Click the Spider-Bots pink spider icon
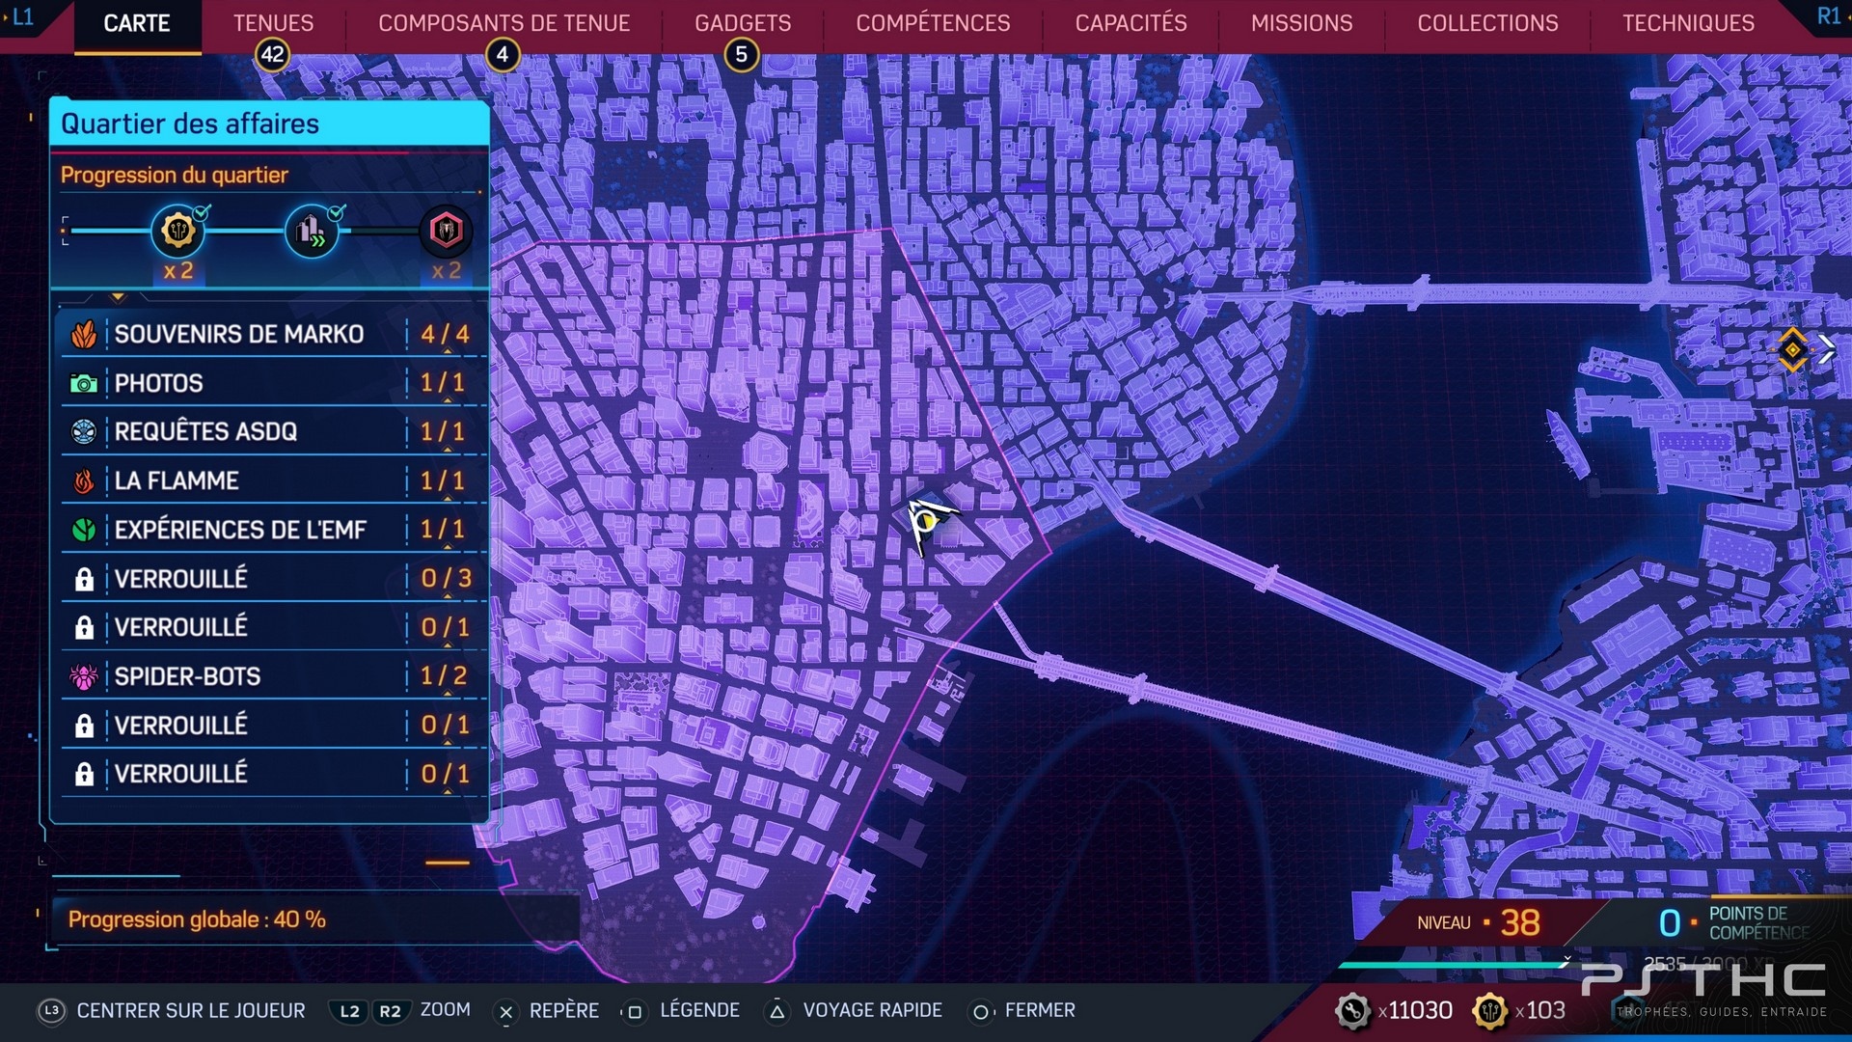This screenshot has width=1852, height=1042. [84, 676]
